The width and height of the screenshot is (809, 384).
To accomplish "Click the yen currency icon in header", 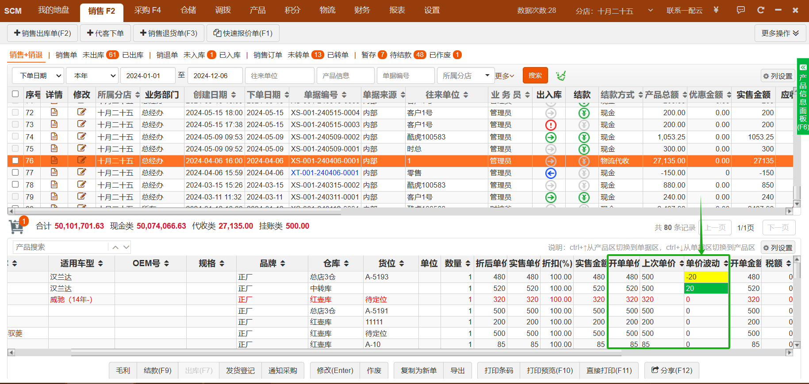I will [716, 10].
